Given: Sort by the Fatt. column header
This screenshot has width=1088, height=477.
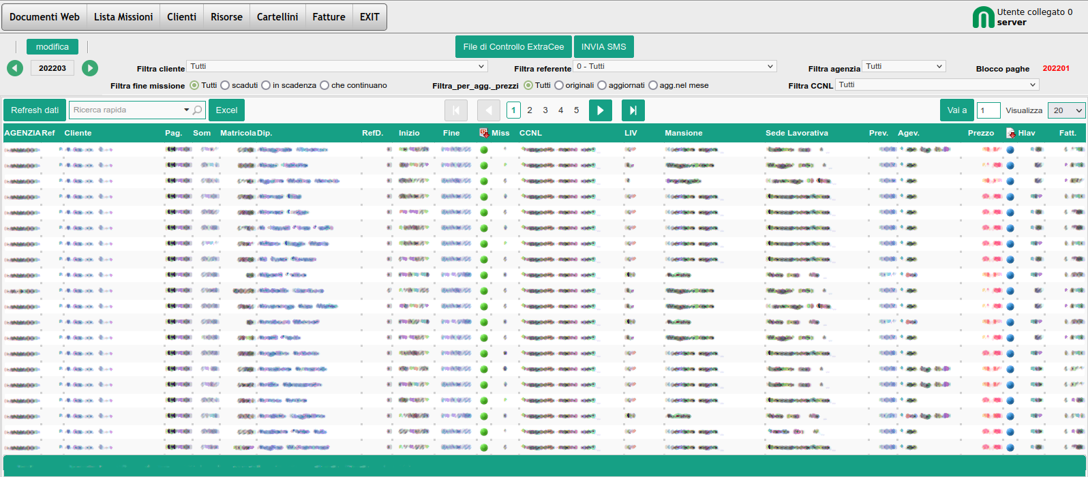Looking at the screenshot, I should pos(1068,133).
